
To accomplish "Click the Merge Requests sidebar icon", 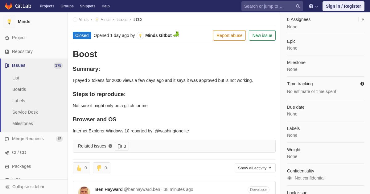I will pyautogui.click(x=7, y=139).
